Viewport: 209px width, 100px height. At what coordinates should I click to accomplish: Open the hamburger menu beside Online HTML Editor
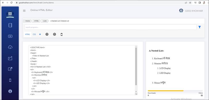24,11
